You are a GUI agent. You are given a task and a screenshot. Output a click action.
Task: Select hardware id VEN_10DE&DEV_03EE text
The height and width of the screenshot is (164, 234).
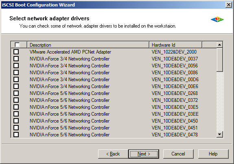(x=175, y=114)
